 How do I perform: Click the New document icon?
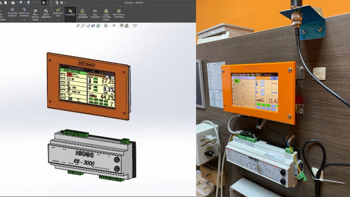[5, 2]
